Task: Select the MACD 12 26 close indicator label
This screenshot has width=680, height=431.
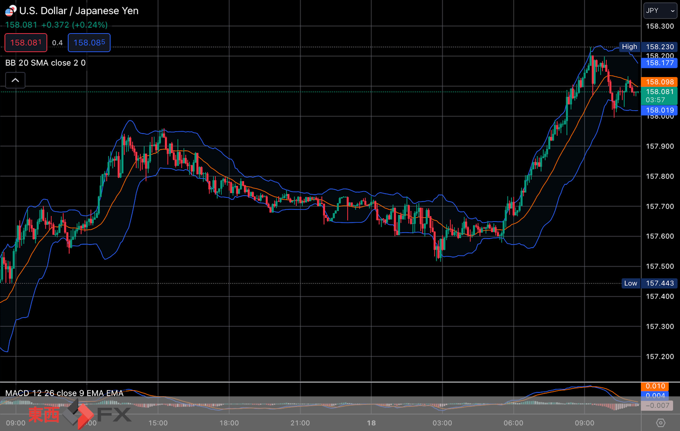Action: point(64,393)
